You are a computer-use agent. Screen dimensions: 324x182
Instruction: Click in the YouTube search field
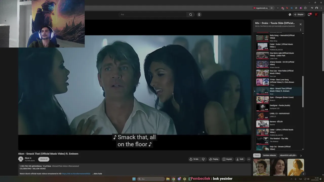coord(153,14)
